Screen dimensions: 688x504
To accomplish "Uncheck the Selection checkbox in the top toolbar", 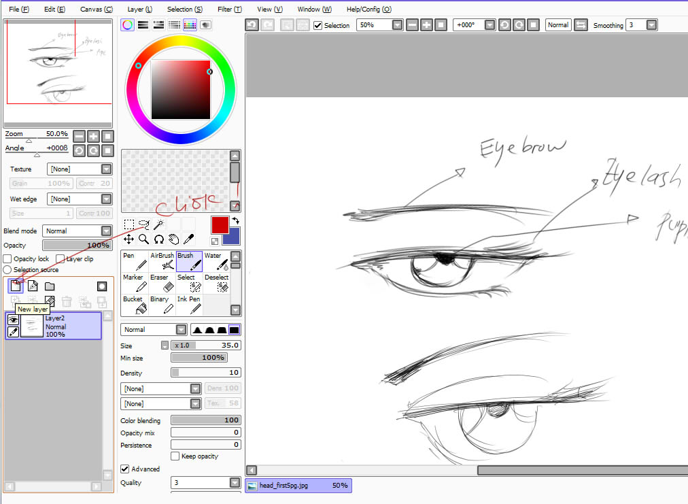I will pos(317,25).
